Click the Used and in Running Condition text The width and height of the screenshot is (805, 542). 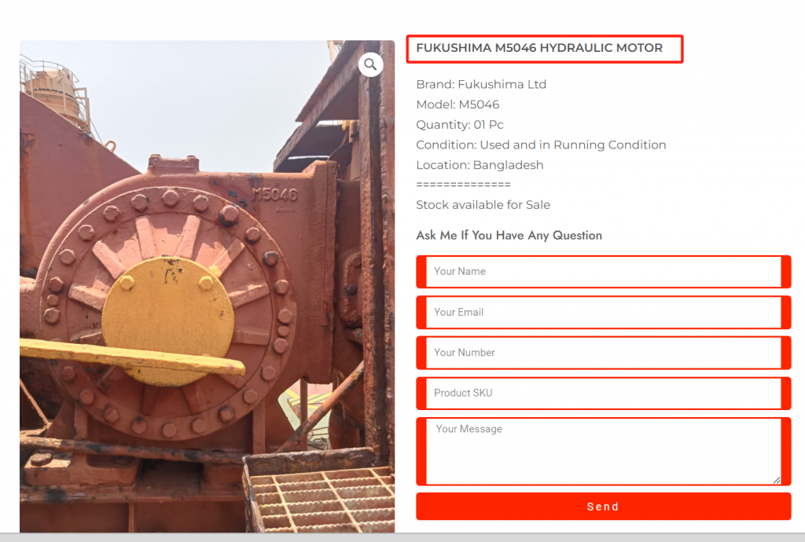573,145
